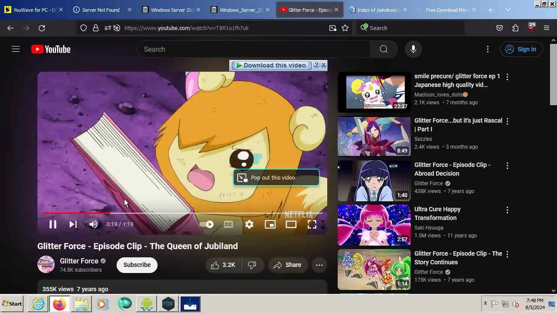557x313 pixels.
Task: Close the download video bar
Action: click(323, 65)
